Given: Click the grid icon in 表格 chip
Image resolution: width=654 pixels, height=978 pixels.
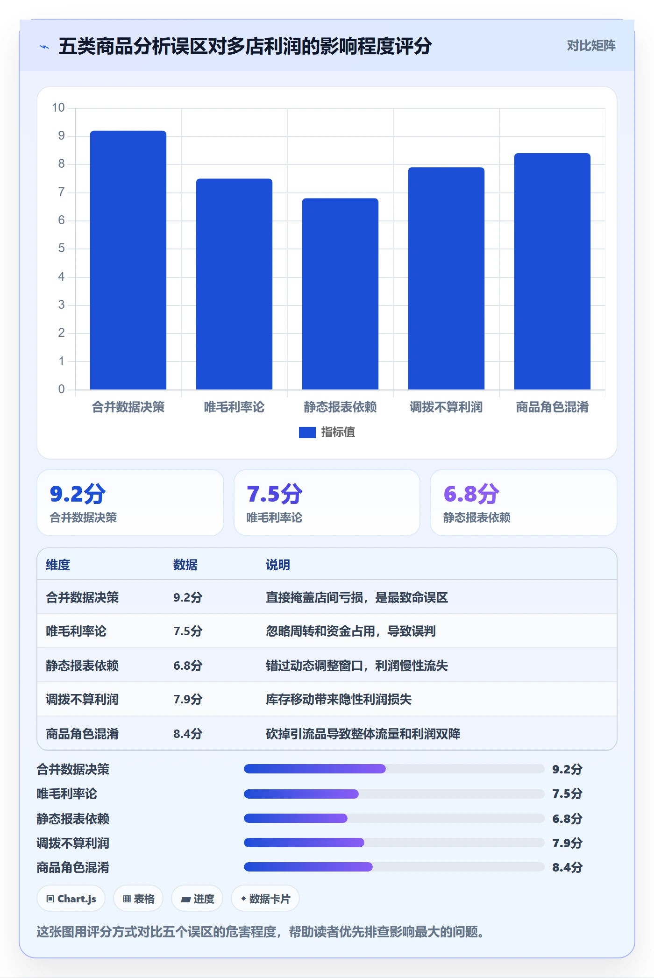Looking at the screenshot, I should point(127,899).
